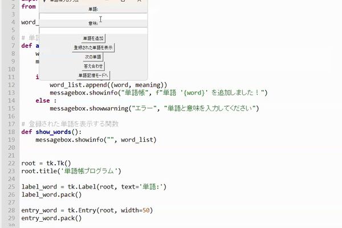This screenshot has height=228, width=342.
Task: Click line number 16 in the gutter
Action: [x=11, y=116]
